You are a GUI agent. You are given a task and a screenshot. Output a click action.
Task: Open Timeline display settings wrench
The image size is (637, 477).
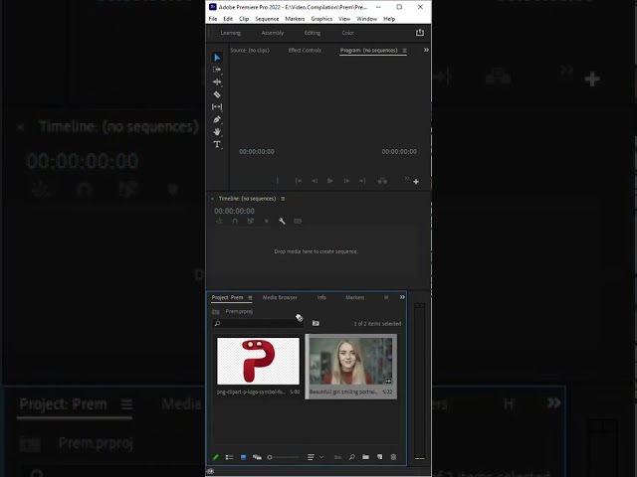click(x=282, y=221)
